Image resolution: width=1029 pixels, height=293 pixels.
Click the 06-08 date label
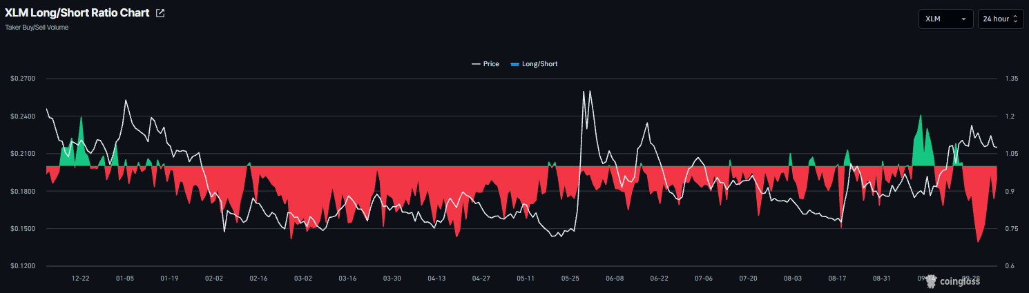(x=615, y=279)
